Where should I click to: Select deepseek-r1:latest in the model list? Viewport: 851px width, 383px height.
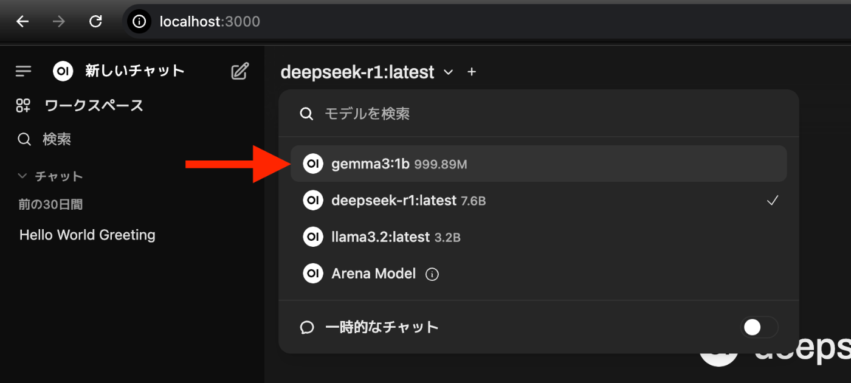coord(539,200)
